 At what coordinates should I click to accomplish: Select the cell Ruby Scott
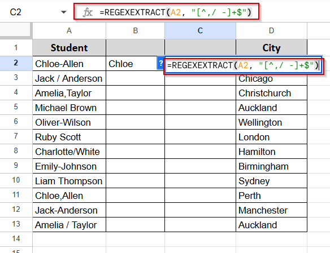point(69,137)
